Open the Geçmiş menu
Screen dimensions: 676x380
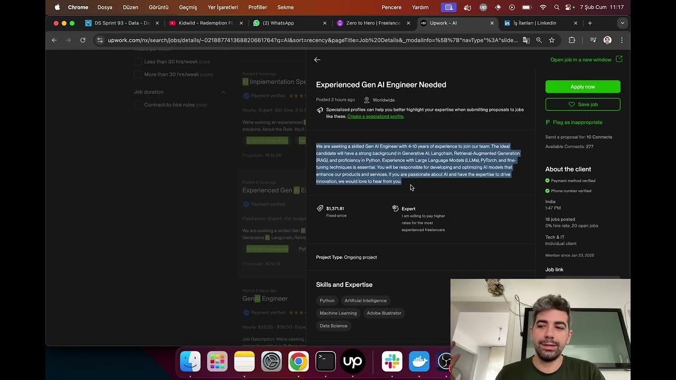pos(188,7)
